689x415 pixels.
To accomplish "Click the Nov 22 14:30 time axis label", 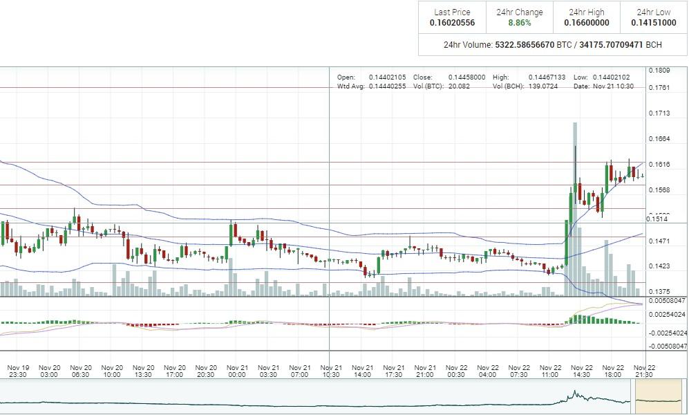I will coord(582,371).
